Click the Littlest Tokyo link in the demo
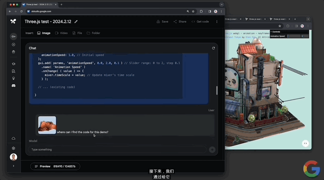The height and width of the screenshot is (180, 324). [233, 37]
